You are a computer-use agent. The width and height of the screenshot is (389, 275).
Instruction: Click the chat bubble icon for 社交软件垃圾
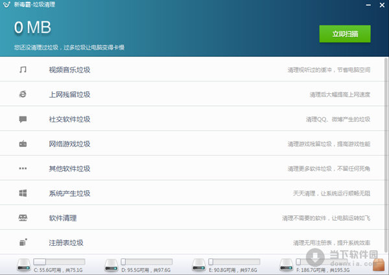[23, 119]
